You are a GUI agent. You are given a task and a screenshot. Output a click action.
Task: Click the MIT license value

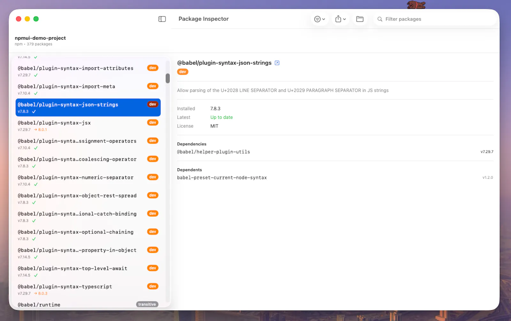click(x=214, y=126)
